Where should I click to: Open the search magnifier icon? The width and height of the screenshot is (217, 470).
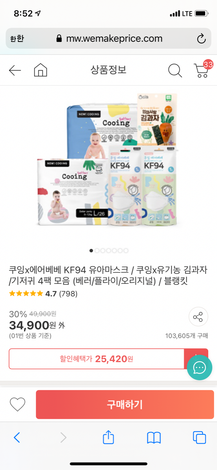click(175, 71)
